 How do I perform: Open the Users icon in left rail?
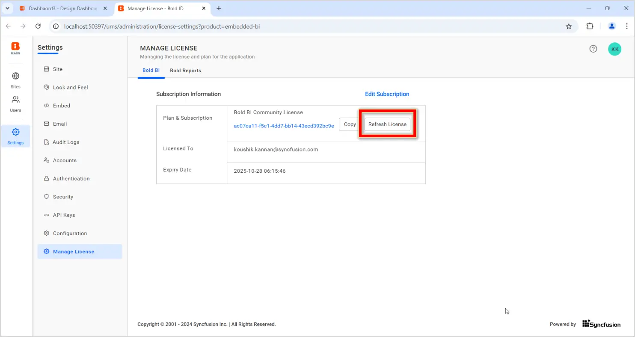coord(15,100)
